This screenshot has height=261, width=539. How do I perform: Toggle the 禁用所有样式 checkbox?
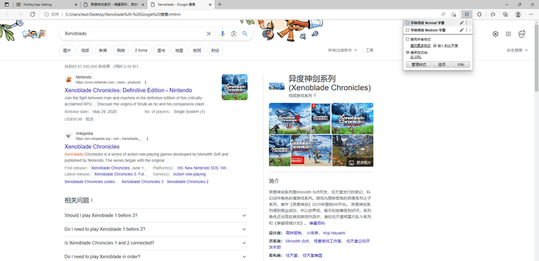click(x=408, y=39)
